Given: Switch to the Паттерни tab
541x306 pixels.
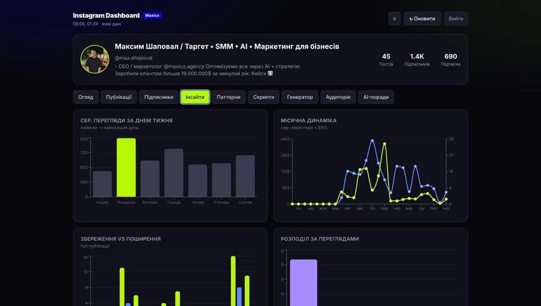Looking at the screenshot, I should click(229, 97).
